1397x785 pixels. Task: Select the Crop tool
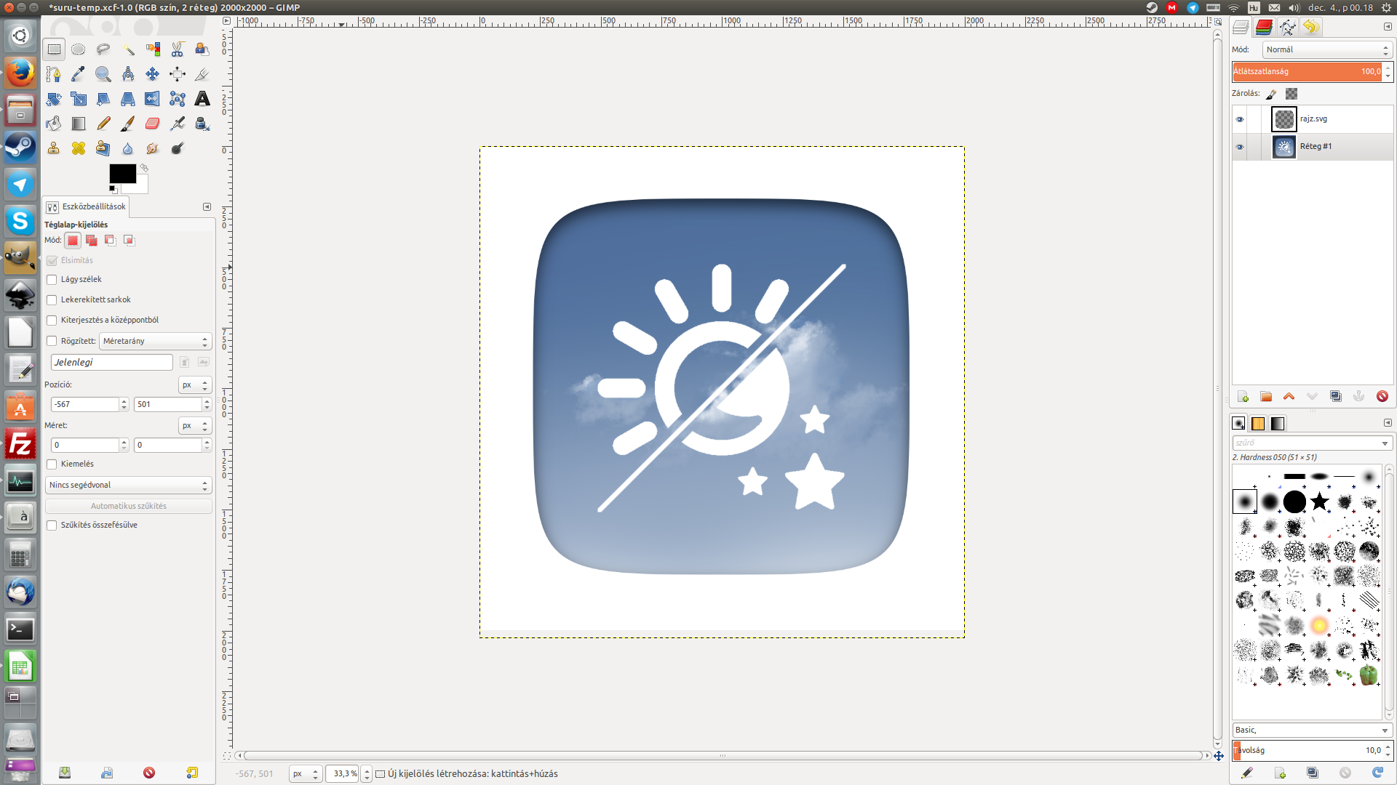coord(202,74)
